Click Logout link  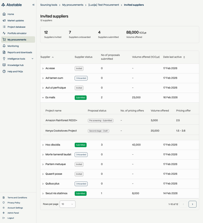point(11,218)
